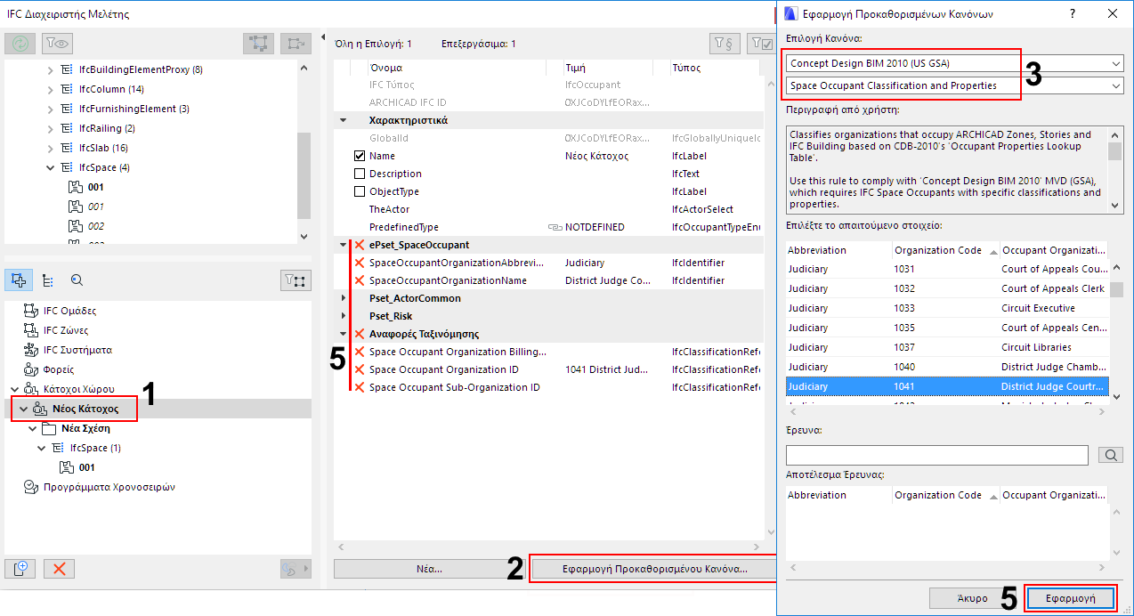This screenshot has height=616, width=1134.
Task: Expand the IfcFurnishingElement (3) node
Action: coord(51,109)
